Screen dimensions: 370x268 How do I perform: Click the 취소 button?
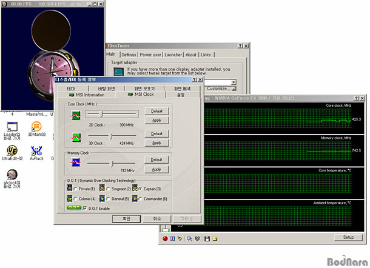(157, 219)
